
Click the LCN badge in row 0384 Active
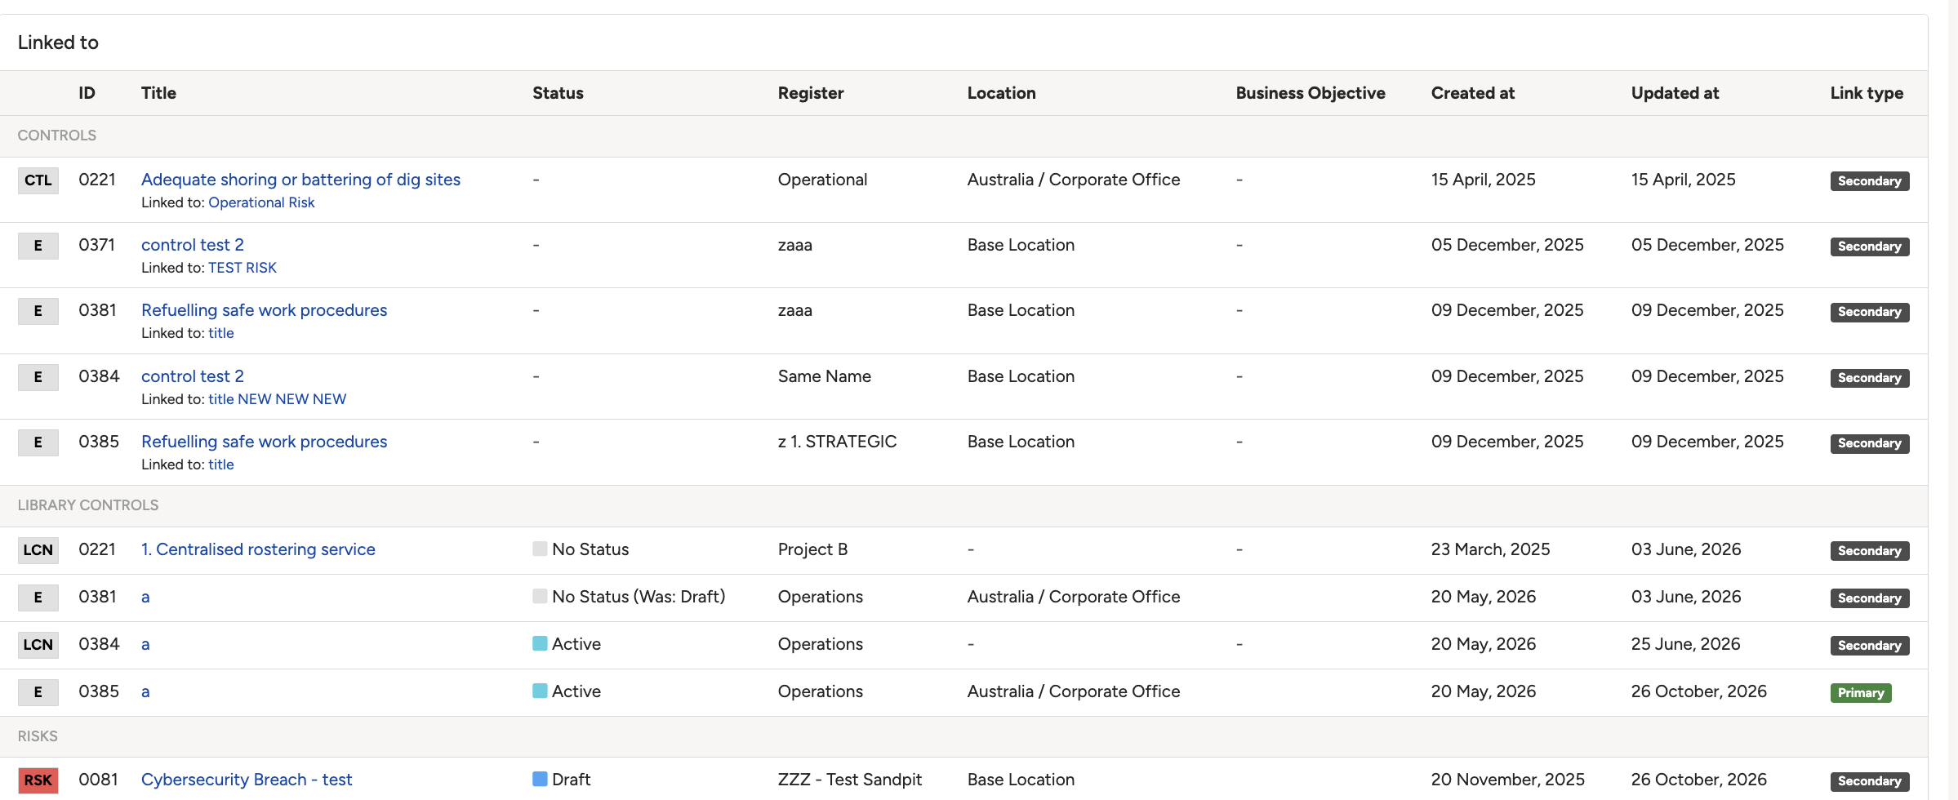point(38,645)
